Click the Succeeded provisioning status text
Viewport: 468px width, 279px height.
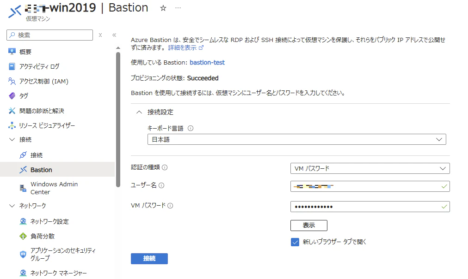click(x=203, y=78)
